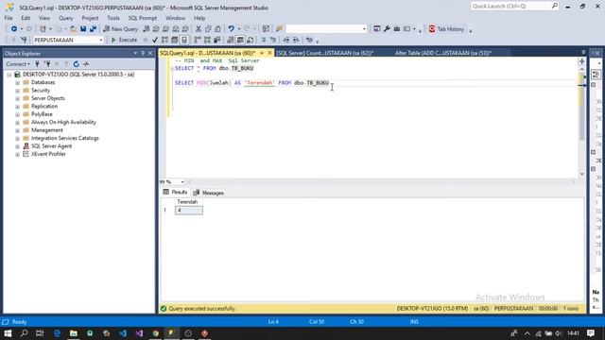Select the result cell with value 4
This screenshot has width=605, height=340.
pos(189,210)
